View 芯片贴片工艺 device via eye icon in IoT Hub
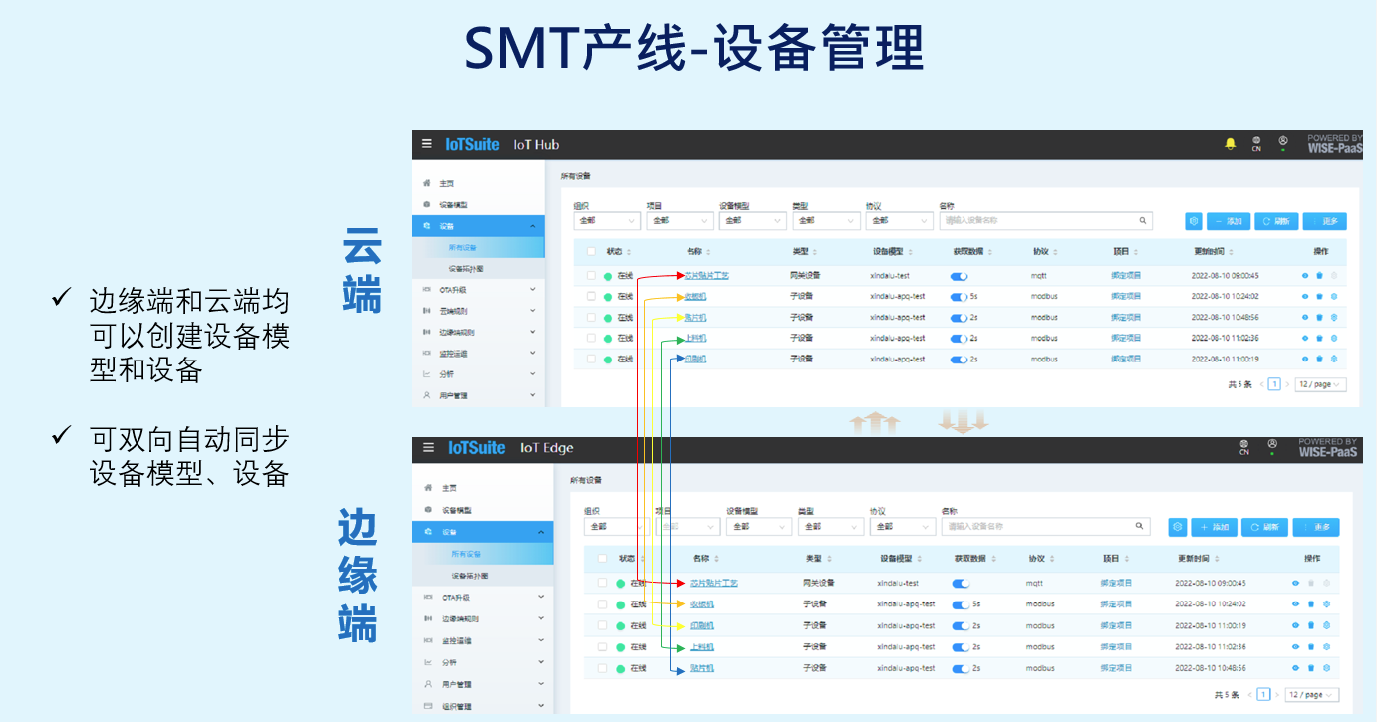1377x722 pixels. click(x=1305, y=276)
